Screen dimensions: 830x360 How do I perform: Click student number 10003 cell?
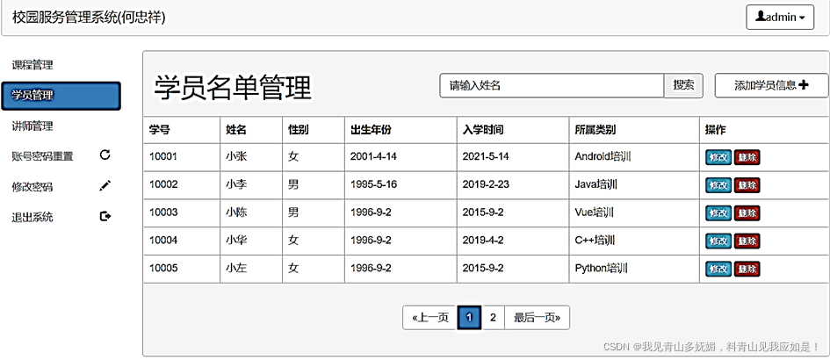(x=182, y=212)
